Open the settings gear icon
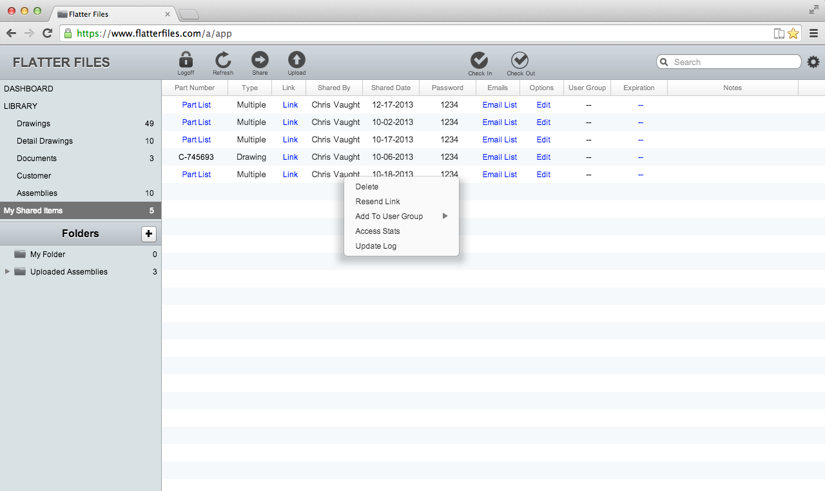 pyautogui.click(x=813, y=62)
